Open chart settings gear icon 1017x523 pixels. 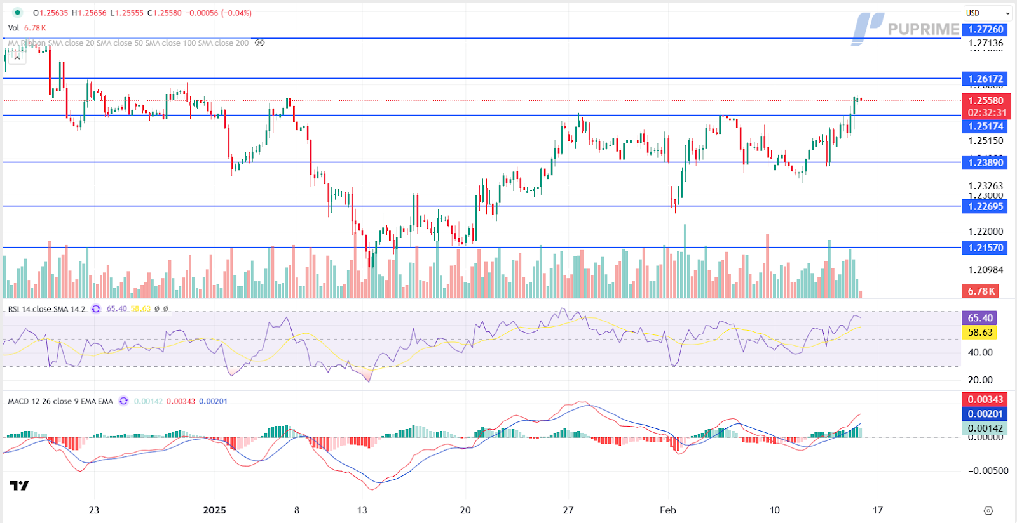tap(988, 510)
